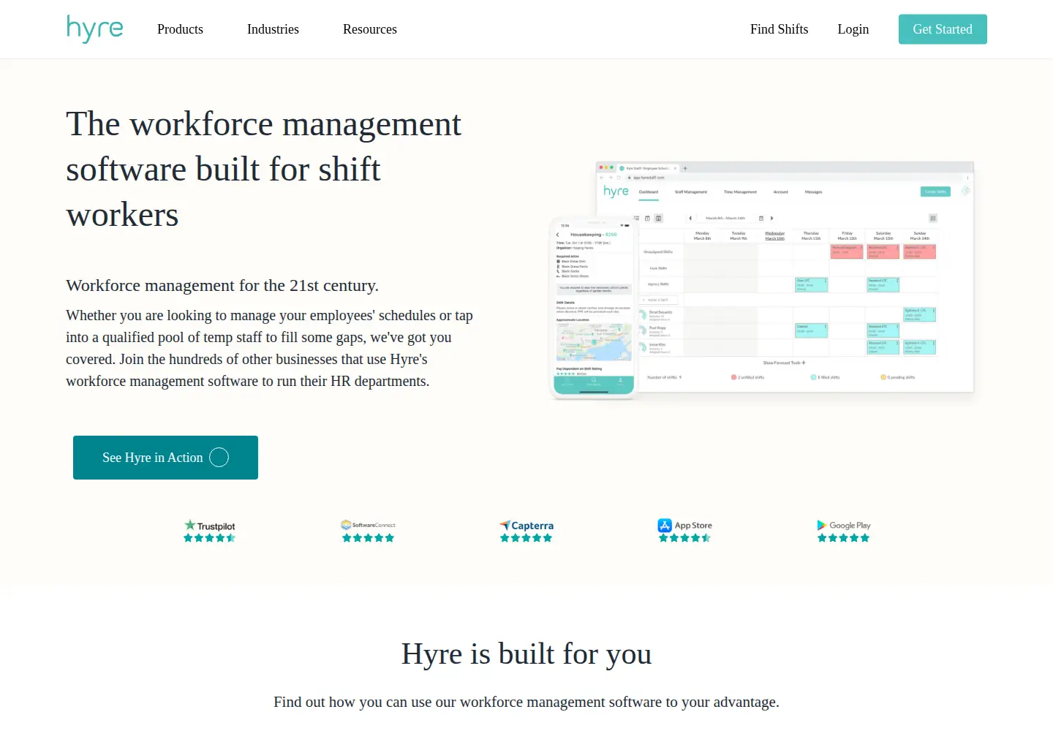
Task: Open the Industries menu
Action: point(273,29)
